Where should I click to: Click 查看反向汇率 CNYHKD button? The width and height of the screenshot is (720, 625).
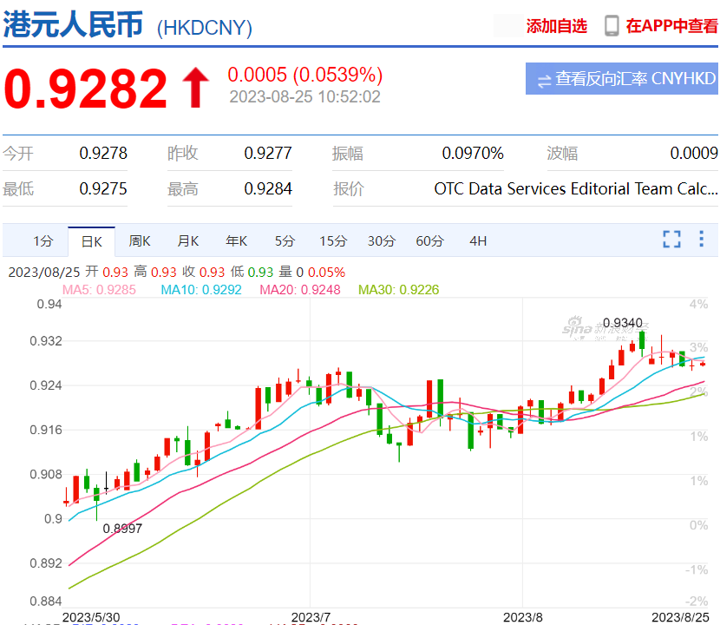622,79
